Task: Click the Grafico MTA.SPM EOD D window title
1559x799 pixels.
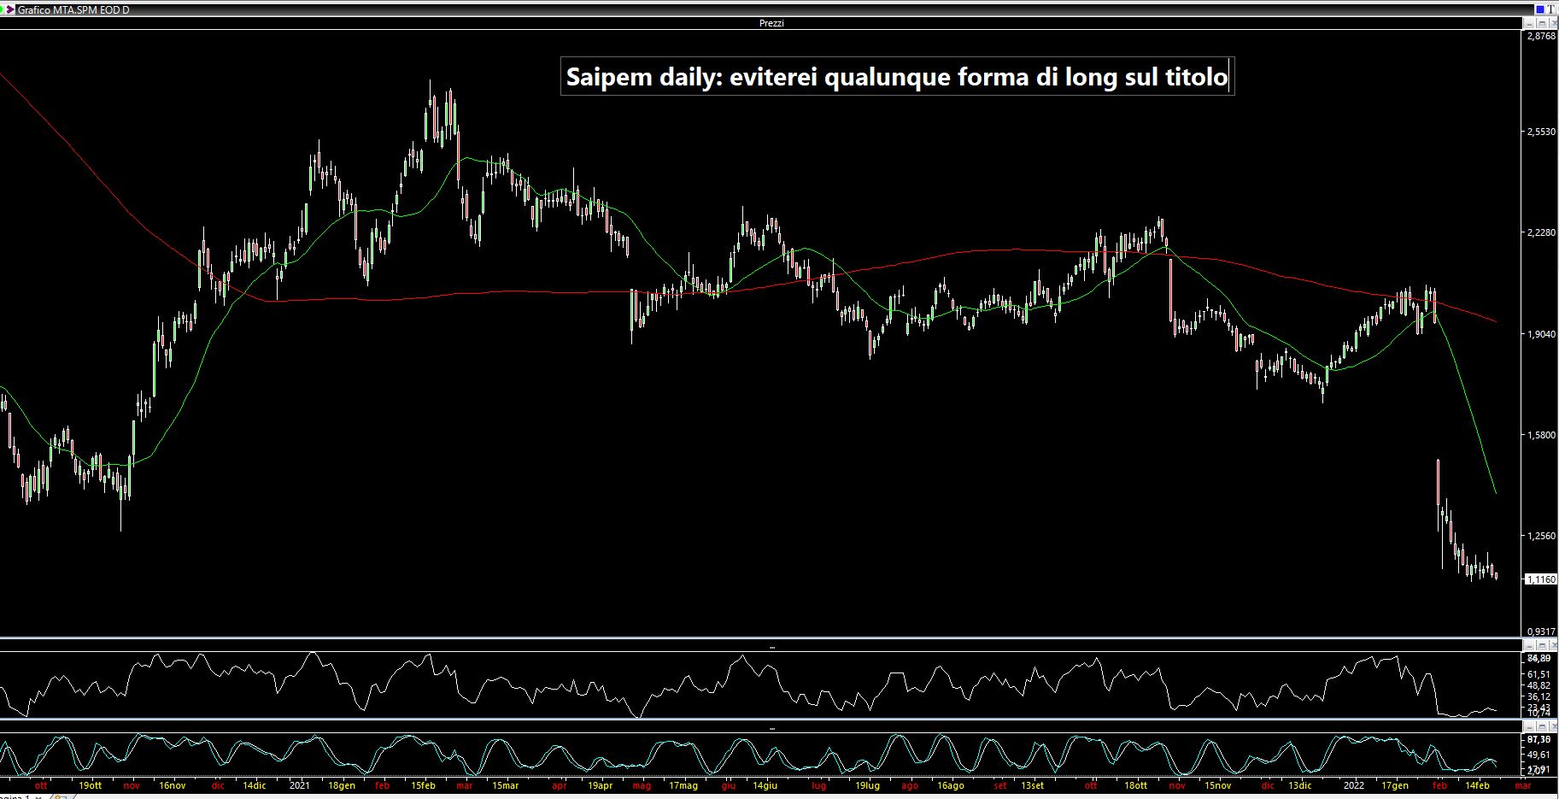Action: click(x=73, y=9)
